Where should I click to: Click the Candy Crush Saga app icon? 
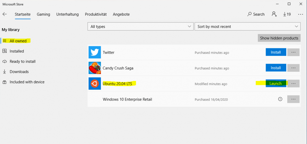(x=94, y=68)
